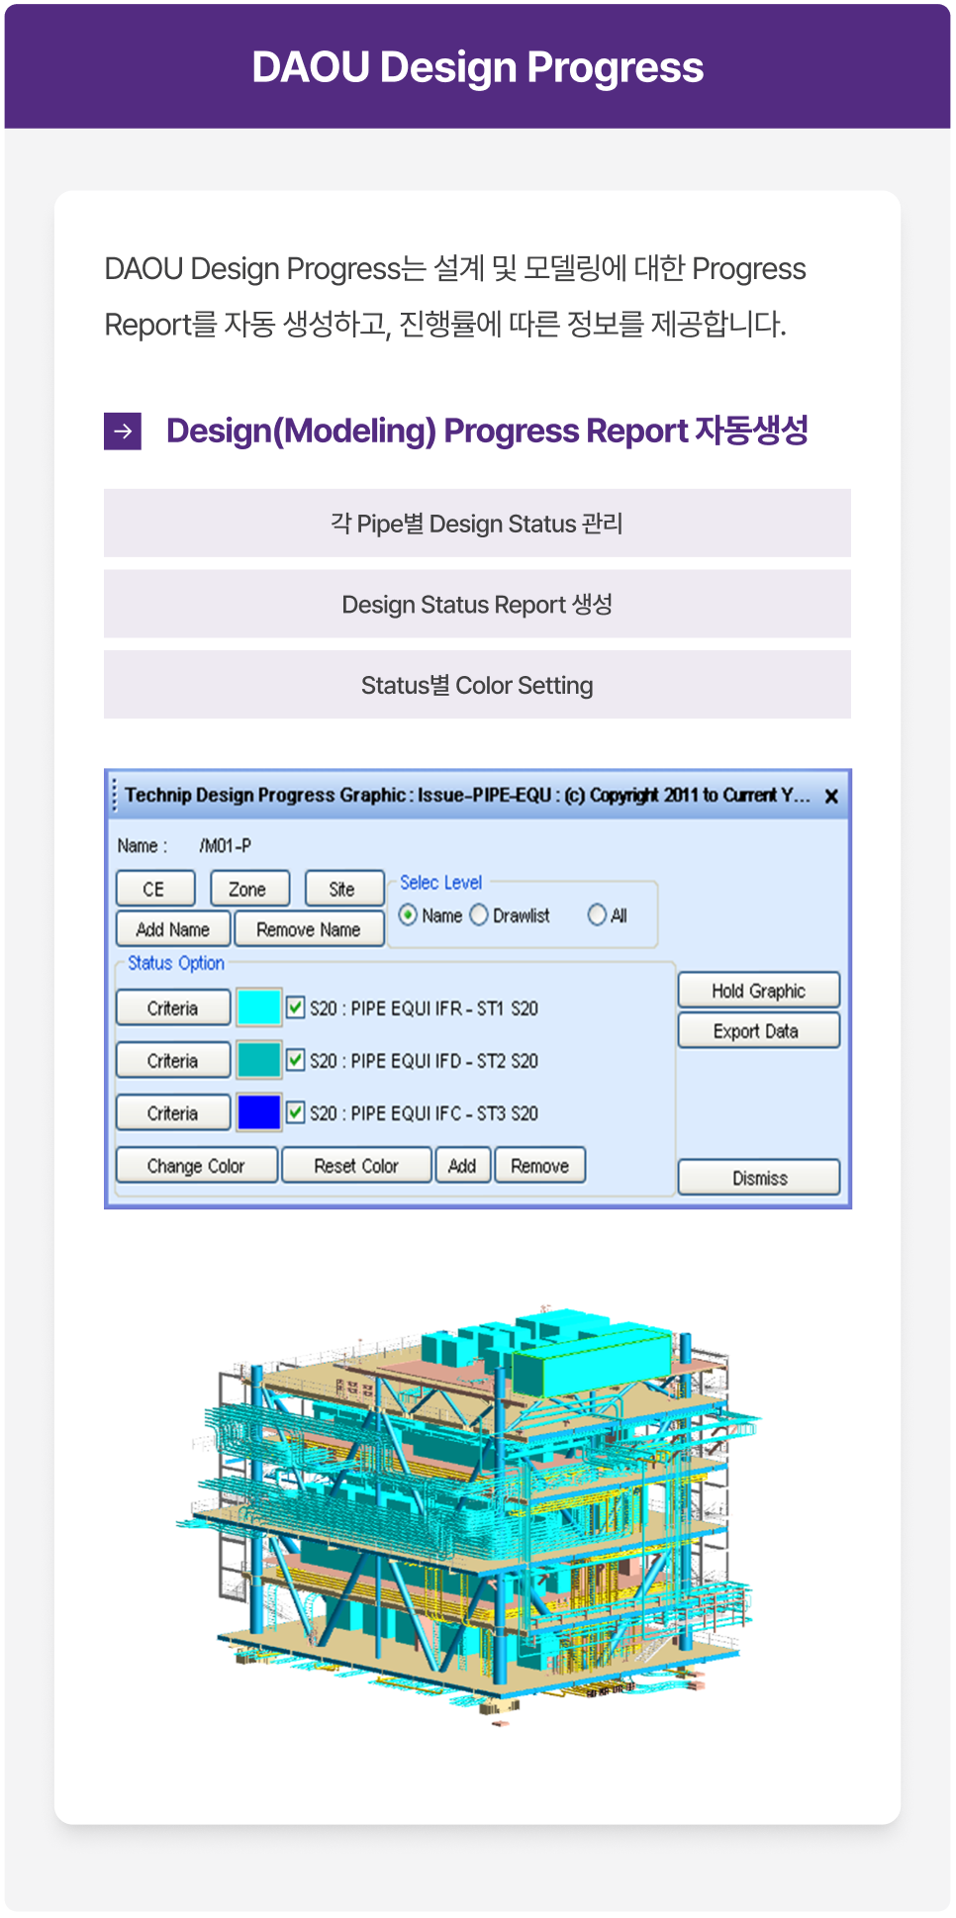This screenshot has height=1918, width=956.
Task: Click the 3D plant model image
Action: [x=475, y=1514]
